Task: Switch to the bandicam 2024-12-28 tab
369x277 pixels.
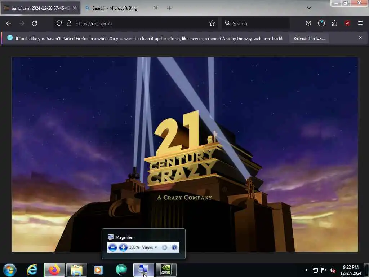Action: click(40, 8)
